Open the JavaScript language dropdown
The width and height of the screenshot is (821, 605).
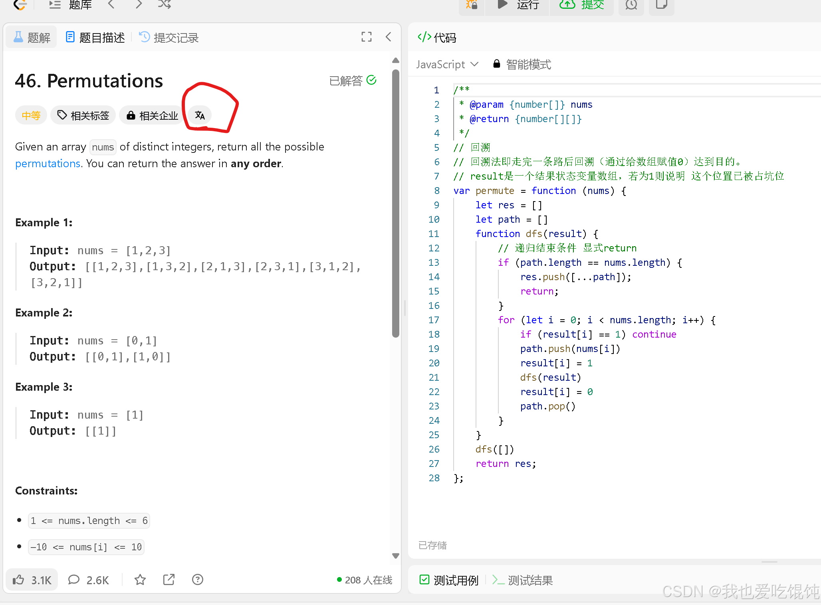click(447, 64)
